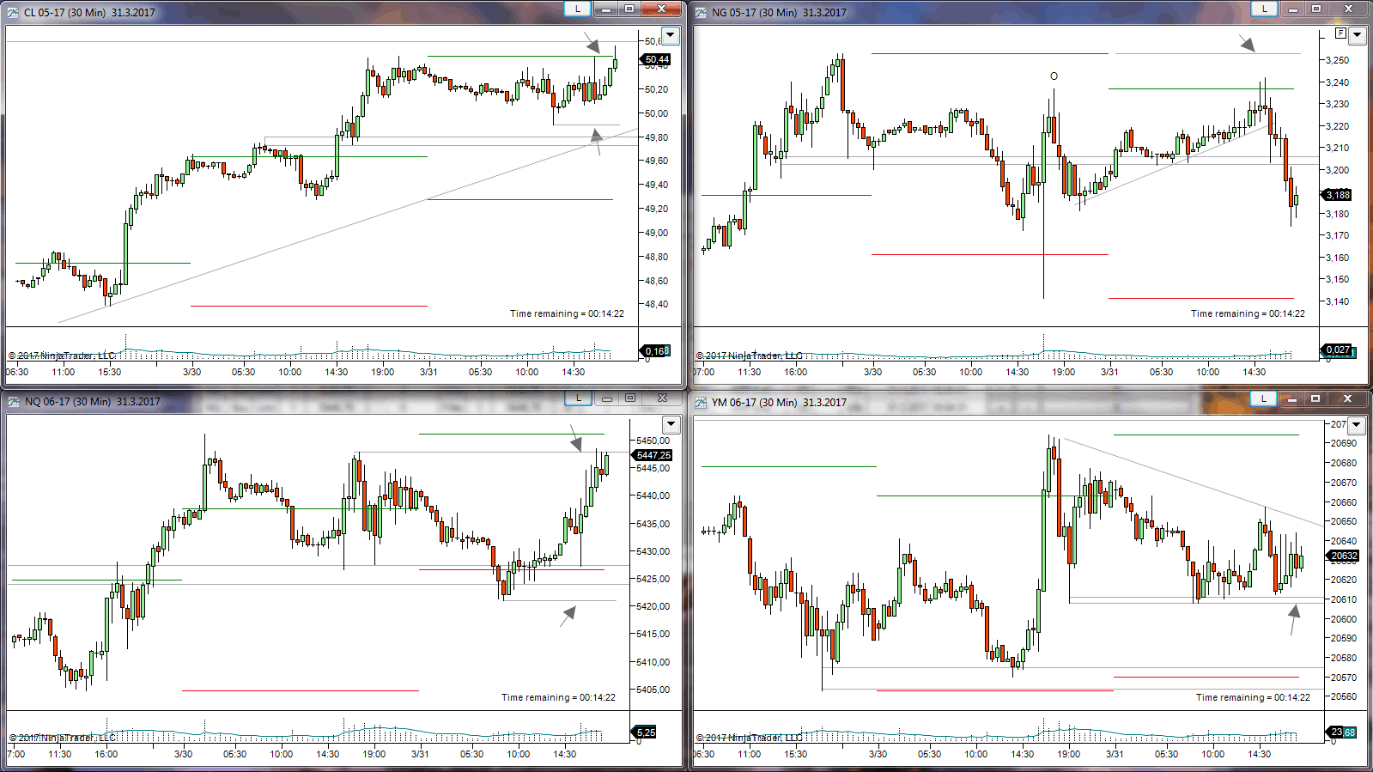1373x772 pixels.
Task: Click the L link button in NQ window
Action: [x=578, y=398]
